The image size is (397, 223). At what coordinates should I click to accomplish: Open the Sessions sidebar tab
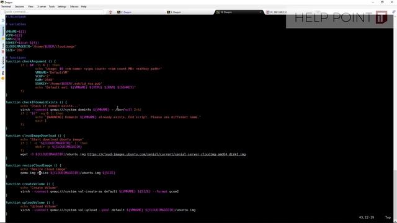pos(3,32)
